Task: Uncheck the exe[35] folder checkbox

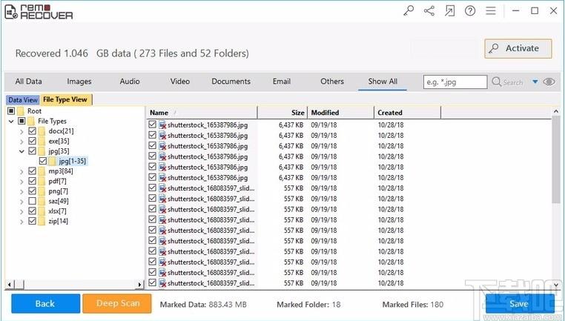Action: pyautogui.click(x=32, y=141)
